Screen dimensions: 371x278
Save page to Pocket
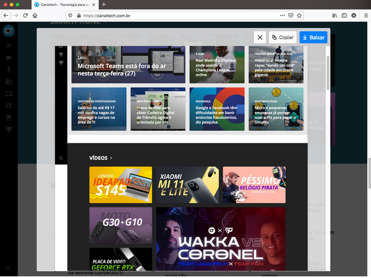coord(291,16)
